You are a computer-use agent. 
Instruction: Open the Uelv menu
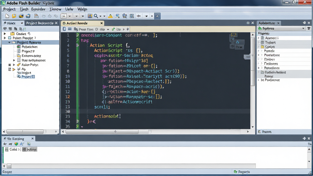pos(69,9)
